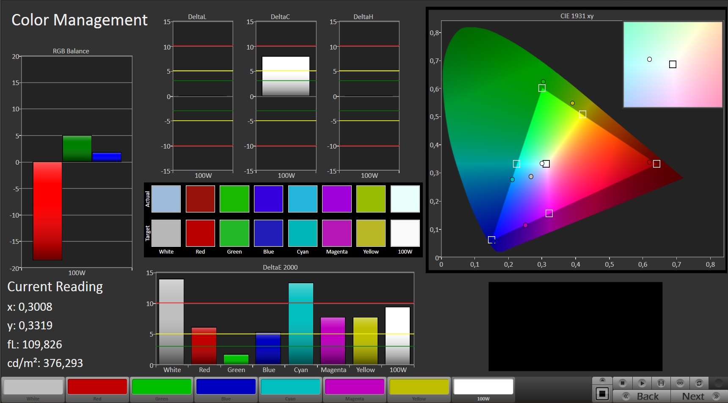This screenshot has width=728, height=403.
Task: Click the DeltaE 2000 chart title
Action: 280,267
